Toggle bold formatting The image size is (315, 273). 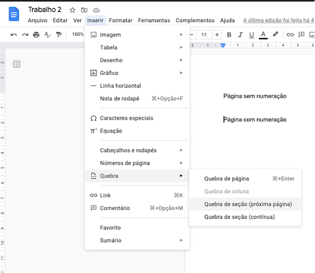tap(229, 35)
